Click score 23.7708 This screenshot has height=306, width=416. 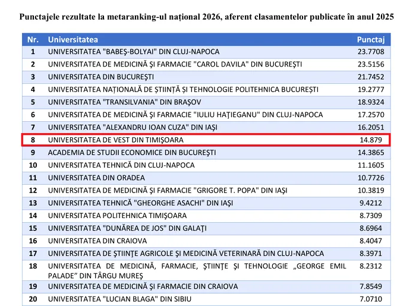click(x=371, y=52)
